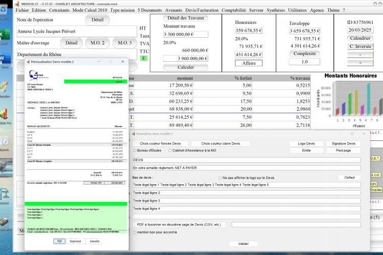Open the Synthèses menu
This screenshot has width=383, height=255.
click(x=276, y=10)
